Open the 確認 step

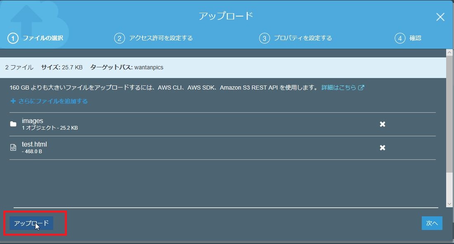416,38
